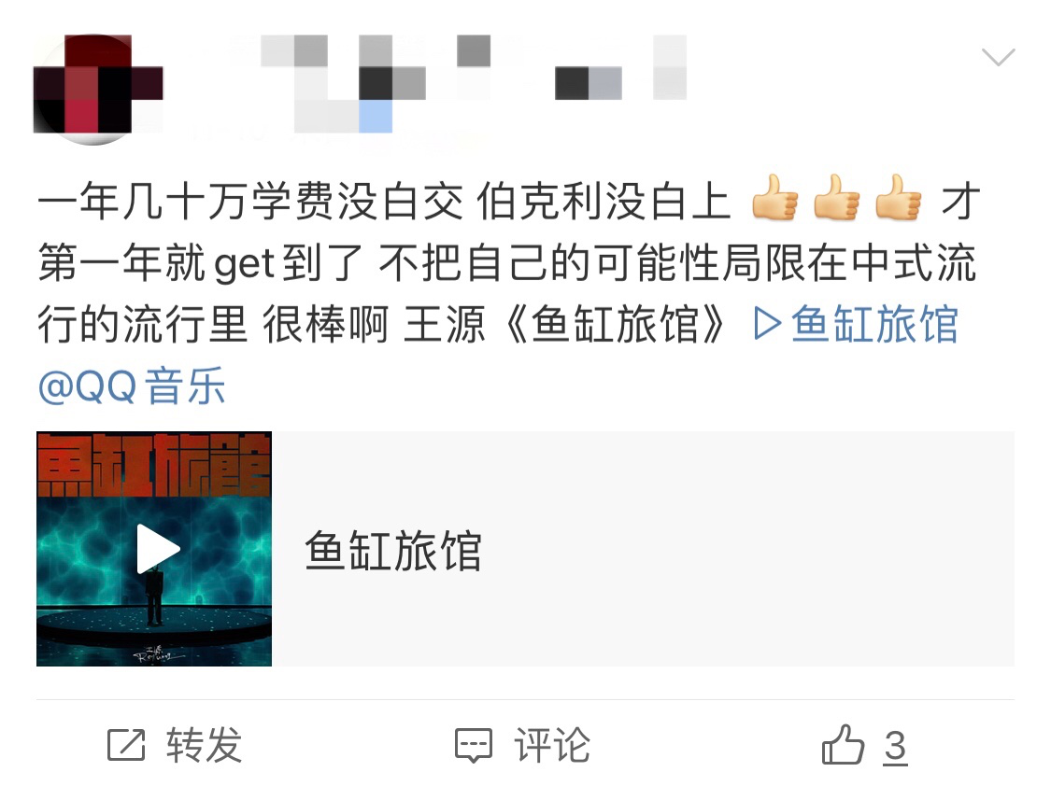
Task: Open post detail via 伯克利没白上 text
Action: point(604,201)
